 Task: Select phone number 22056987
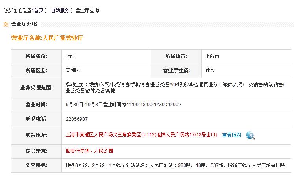click(77, 119)
